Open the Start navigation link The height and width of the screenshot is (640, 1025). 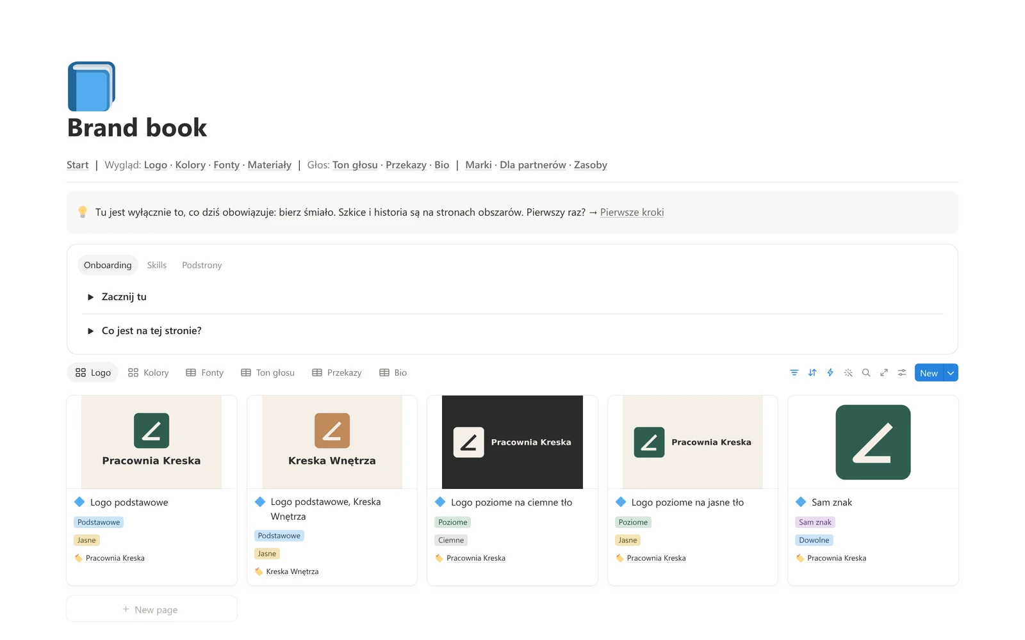78,164
